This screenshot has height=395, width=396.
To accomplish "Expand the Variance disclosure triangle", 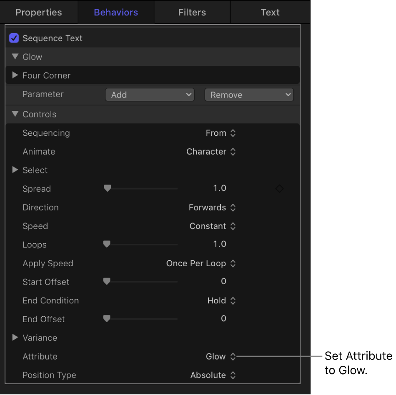I will (15, 337).
